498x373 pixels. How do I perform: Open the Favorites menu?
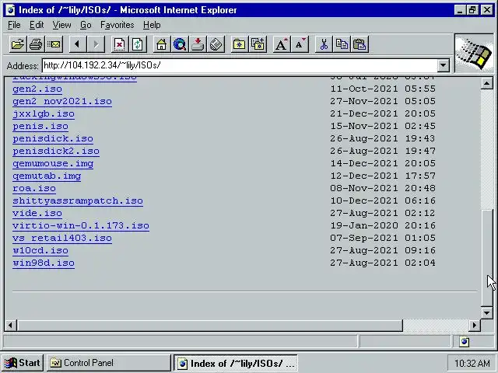pyautogui.click(x=117, y=25)
